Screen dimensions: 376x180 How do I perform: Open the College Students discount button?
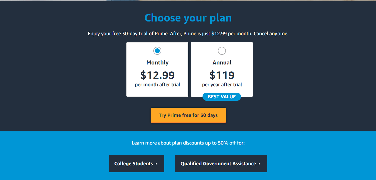coord(136,164)
